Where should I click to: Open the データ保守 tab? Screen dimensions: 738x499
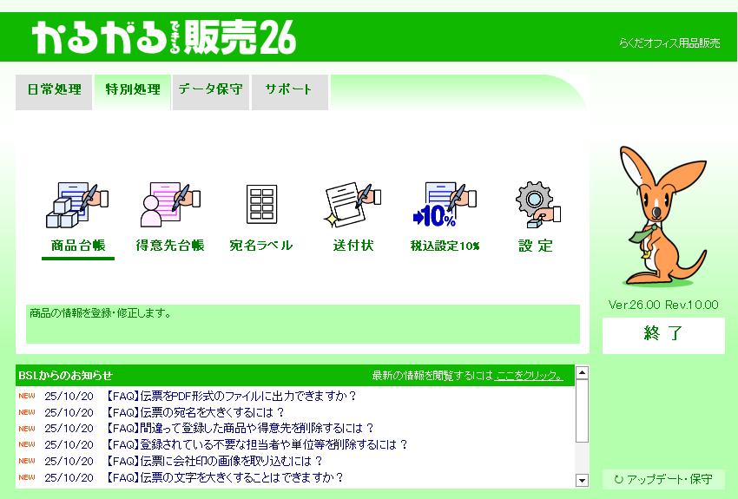point(211,90)
